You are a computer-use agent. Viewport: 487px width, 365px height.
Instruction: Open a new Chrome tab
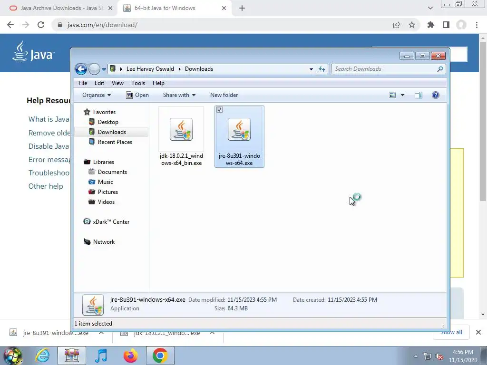(242, 8)
